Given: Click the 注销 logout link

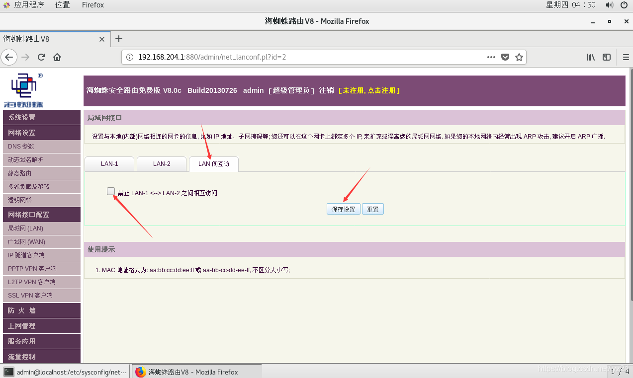Looking at the screenshot, I should tap(327, 90).
